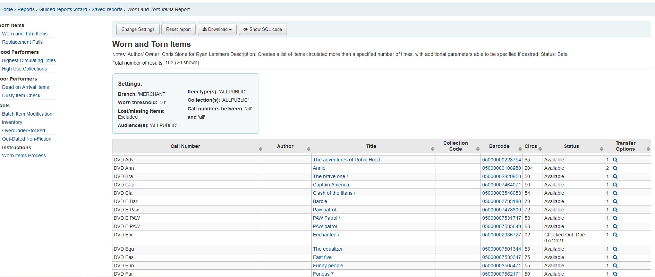Click magnifier icon in barcode 05000007535649 row
The width and height of the screenshot is (655, 277).
(615, 227)
